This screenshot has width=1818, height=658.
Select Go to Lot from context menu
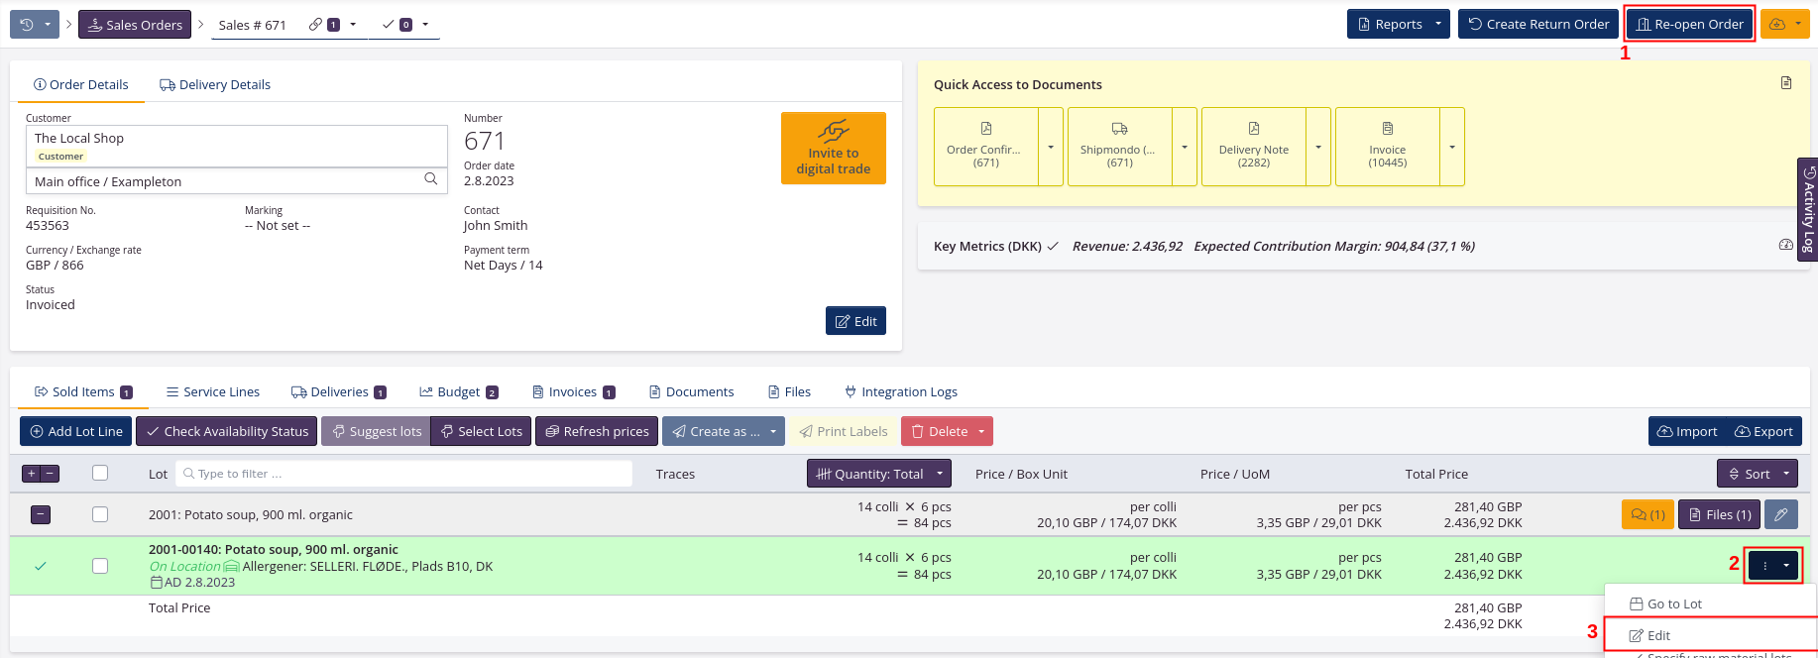coord(1673,603)
